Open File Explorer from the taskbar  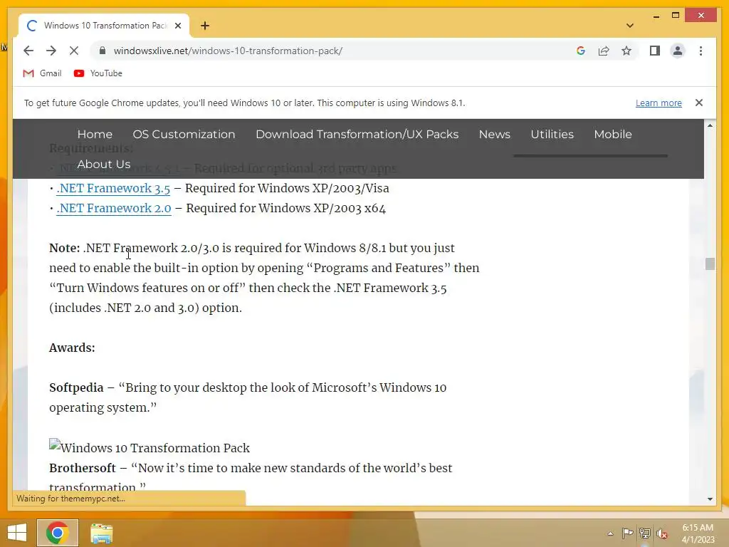tap(101, 533)
